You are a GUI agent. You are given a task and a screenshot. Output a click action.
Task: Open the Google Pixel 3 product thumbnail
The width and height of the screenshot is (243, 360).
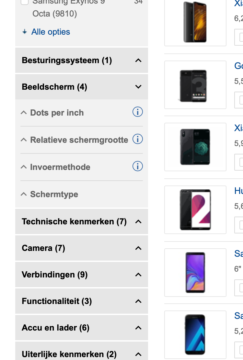click(x=195, y=85)
